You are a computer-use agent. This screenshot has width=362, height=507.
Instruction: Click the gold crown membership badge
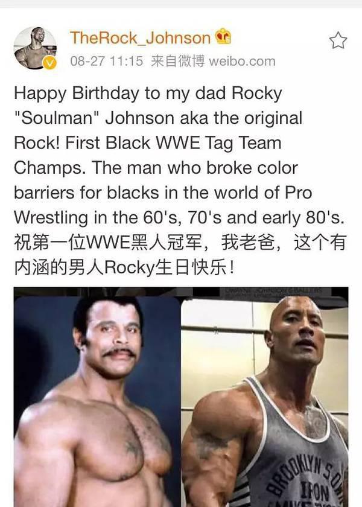[x=223, y=36]
